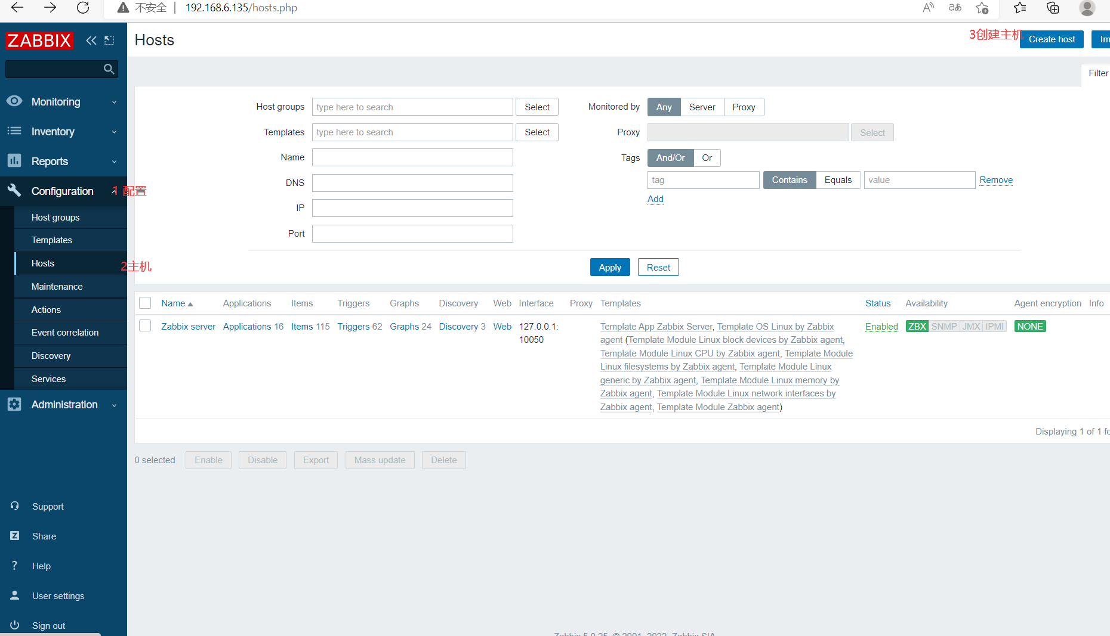The image size is (1110, 636).
Task: Add this page to favorites star icon
Action: (982, 8)
